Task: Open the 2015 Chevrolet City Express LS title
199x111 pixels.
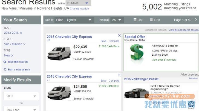Action: (69, 37)
